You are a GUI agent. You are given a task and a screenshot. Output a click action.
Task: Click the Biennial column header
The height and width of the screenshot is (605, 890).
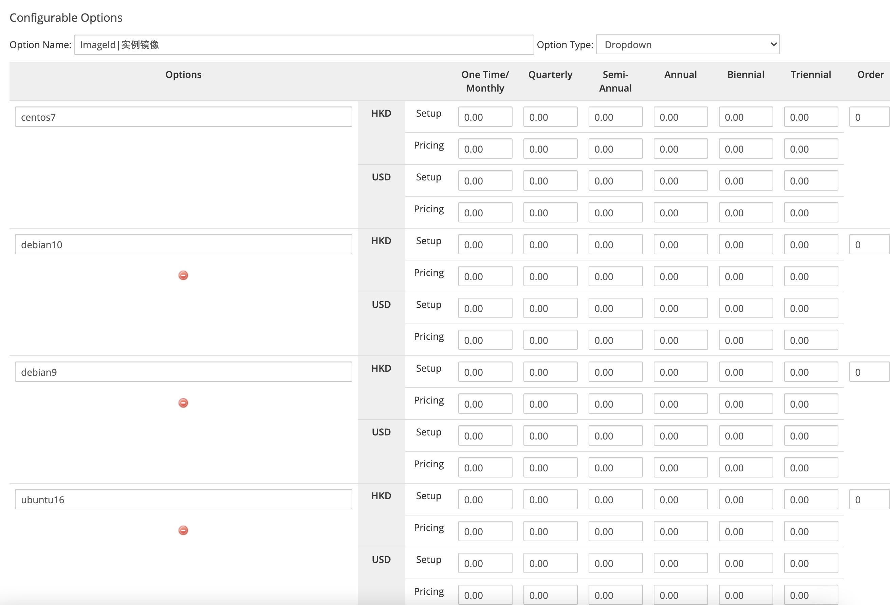(746, 74)
